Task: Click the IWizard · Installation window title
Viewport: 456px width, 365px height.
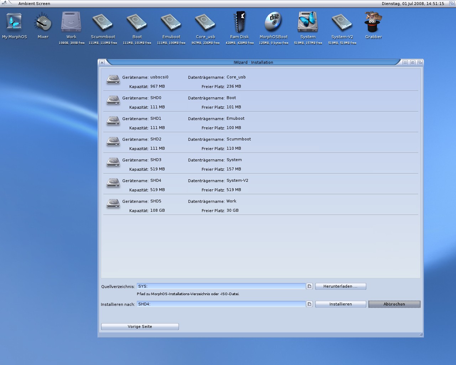Action: click(253, 62)
